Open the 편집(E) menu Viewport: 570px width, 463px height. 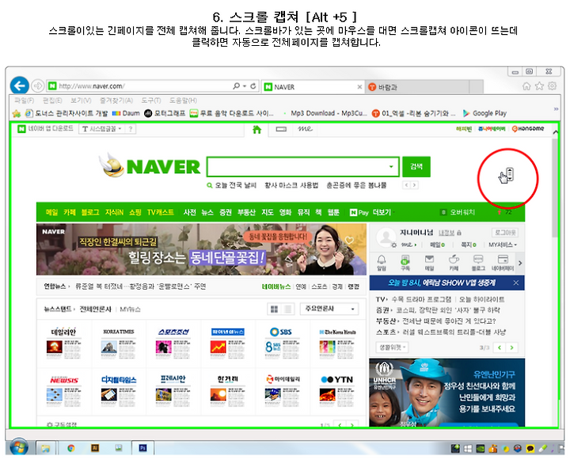(x=52, y=101)
